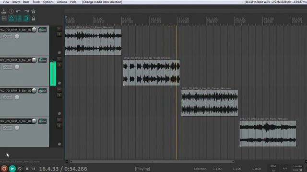307x172 pixels.
Task: Click the BPM tempo field
Action: point(273,169)
